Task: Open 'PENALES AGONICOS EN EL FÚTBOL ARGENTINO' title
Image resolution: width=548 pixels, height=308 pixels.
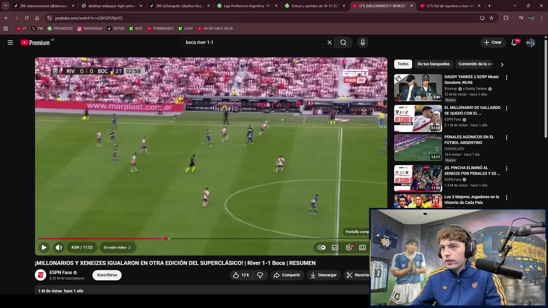Action: pos(469,140)
